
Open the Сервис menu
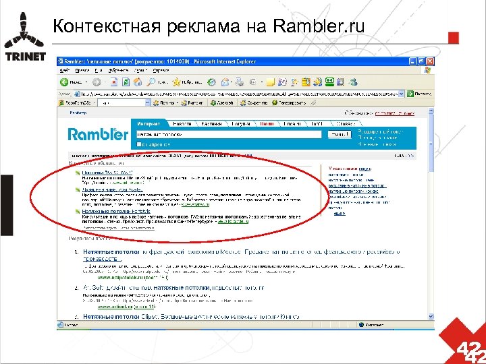(140, 71)
